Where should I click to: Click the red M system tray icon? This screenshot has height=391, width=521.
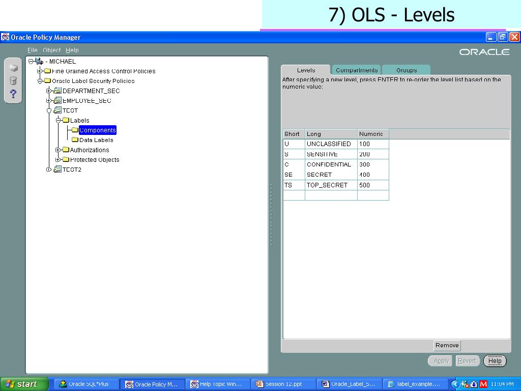(483, 384)
